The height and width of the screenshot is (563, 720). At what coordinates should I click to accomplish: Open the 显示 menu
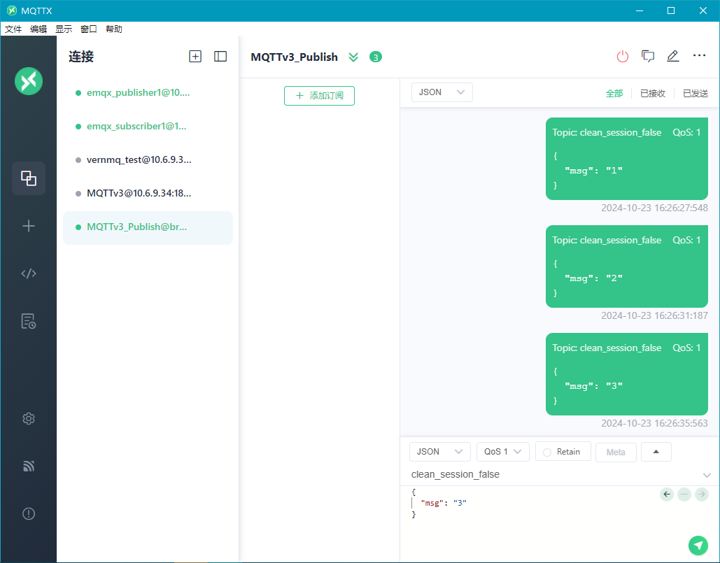click(64, 29)
